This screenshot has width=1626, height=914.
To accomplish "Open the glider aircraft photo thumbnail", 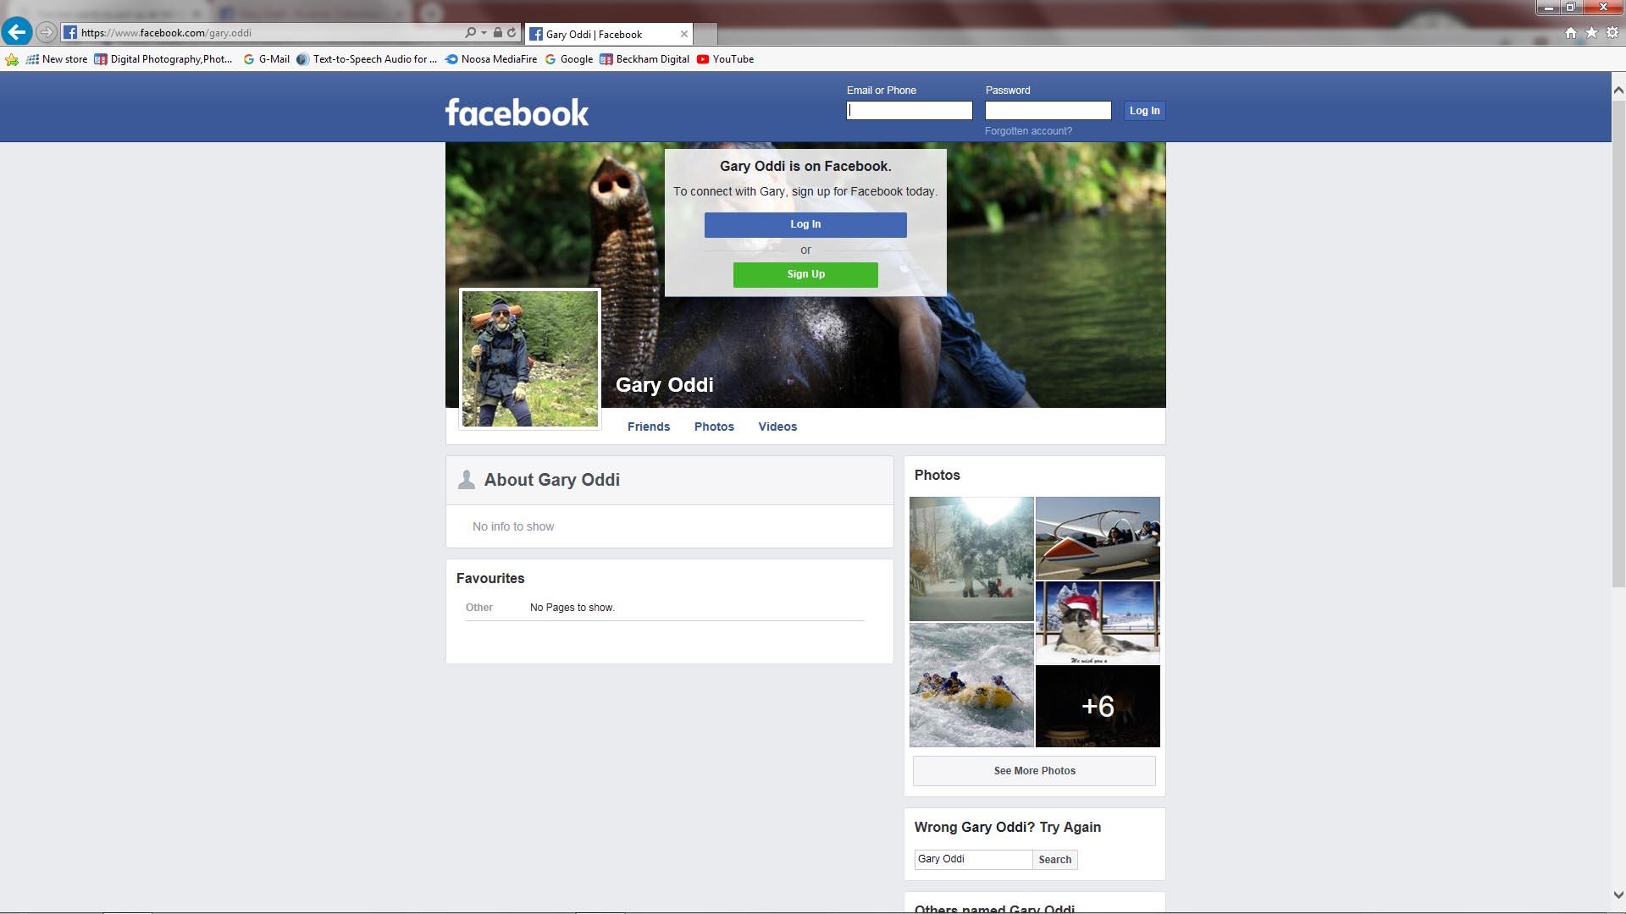I will (1098, 537).
